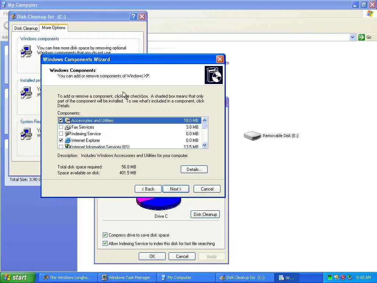
Task: Check the Fax Services component checkbox
Action: point(61,127)
